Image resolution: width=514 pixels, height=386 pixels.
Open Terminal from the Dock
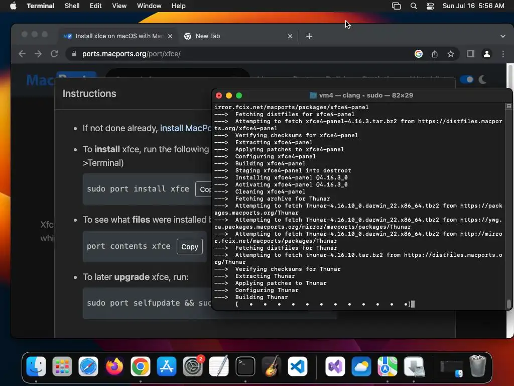[245, 366]
